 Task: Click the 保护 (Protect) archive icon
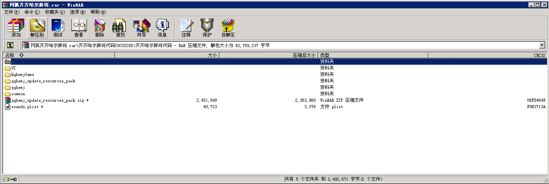point(207,28)
